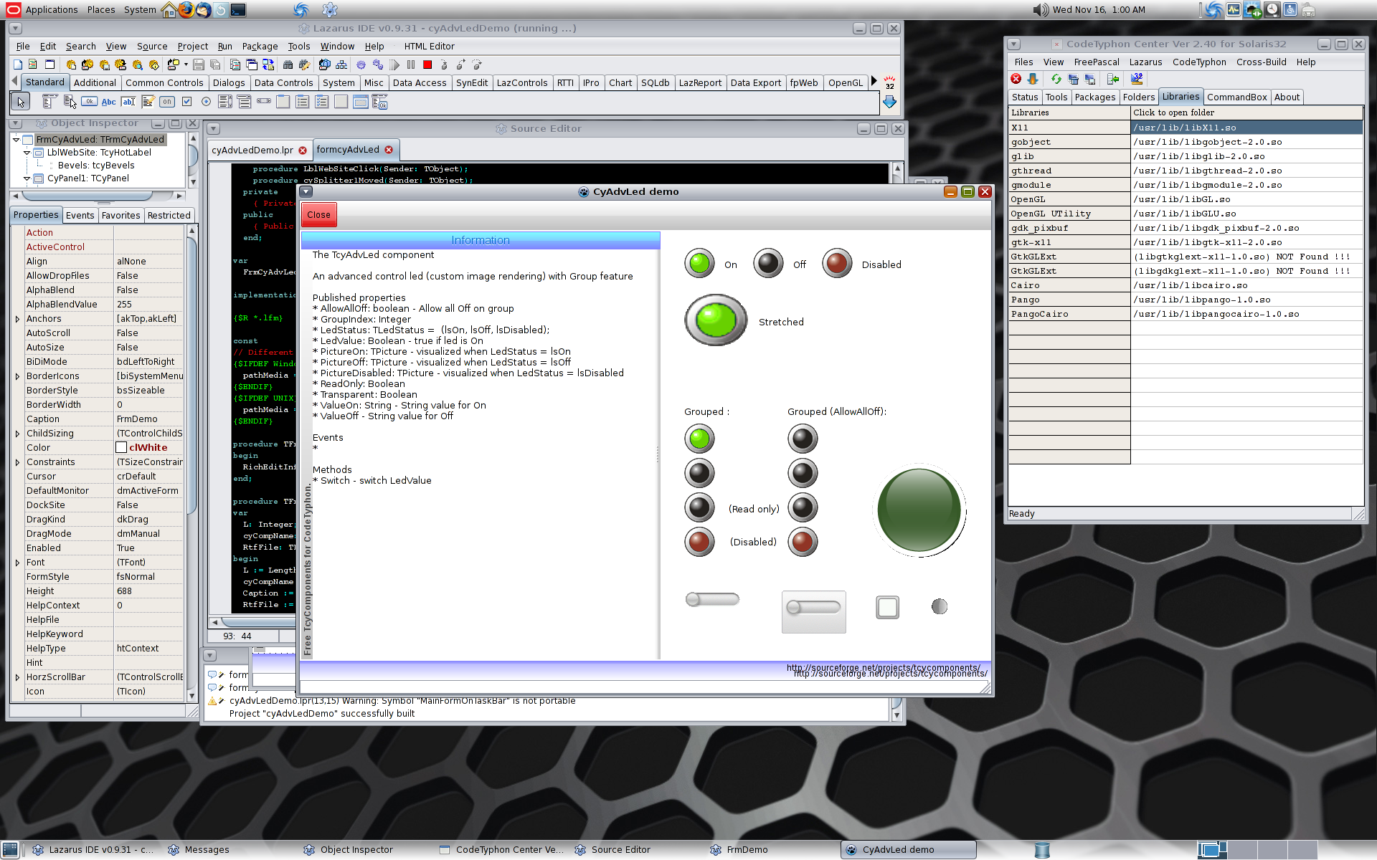The width and height of the screenshot is (1377, 860).
Task: Toggle the green 'On' LED
Action: click(x=700, y=264)
